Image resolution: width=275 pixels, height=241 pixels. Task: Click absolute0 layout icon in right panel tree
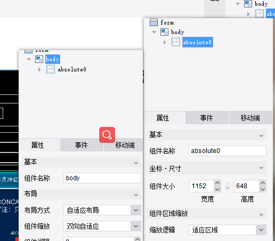(x=176, y=42)
